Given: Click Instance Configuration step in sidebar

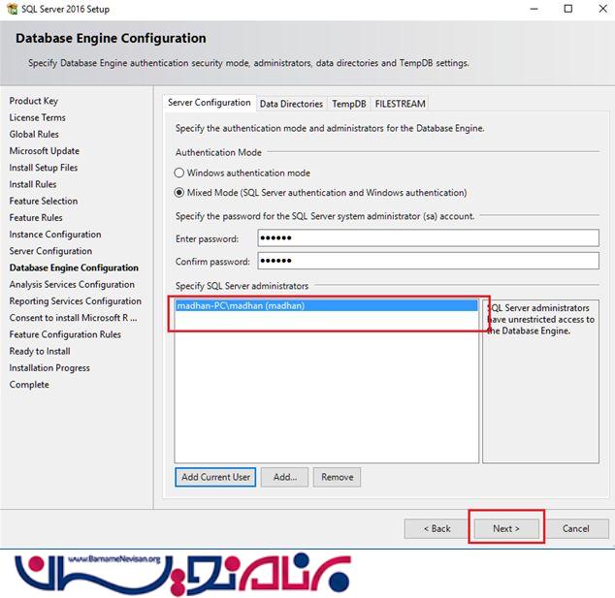Looking at the screenshot, I should coord(55,235).
